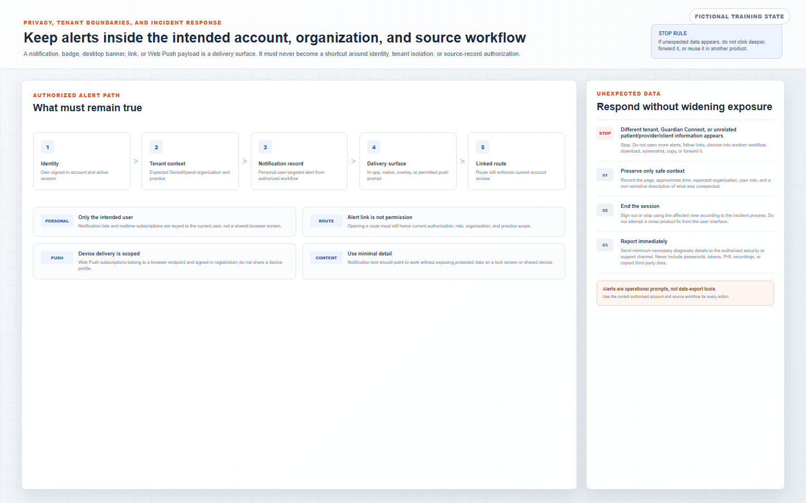Screen dimensions: 806x503
Task: Click arrow between Notification record and Delivery surface
Action: click(353, 162)
